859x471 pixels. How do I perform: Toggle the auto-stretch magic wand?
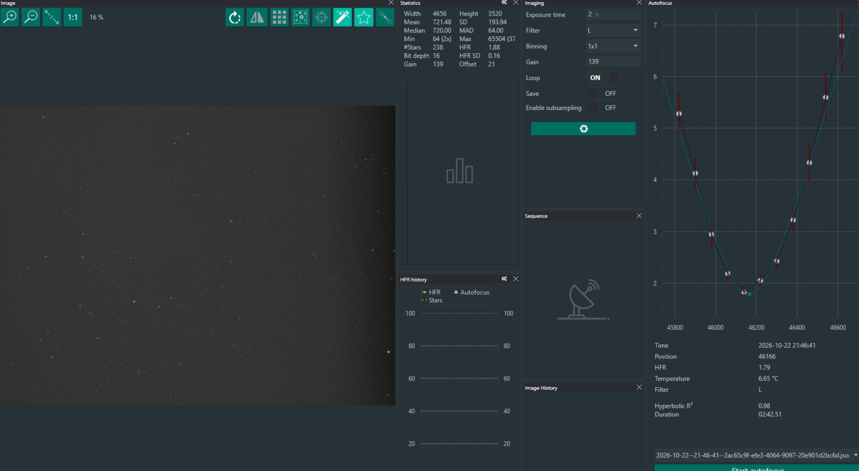point(343,17)
